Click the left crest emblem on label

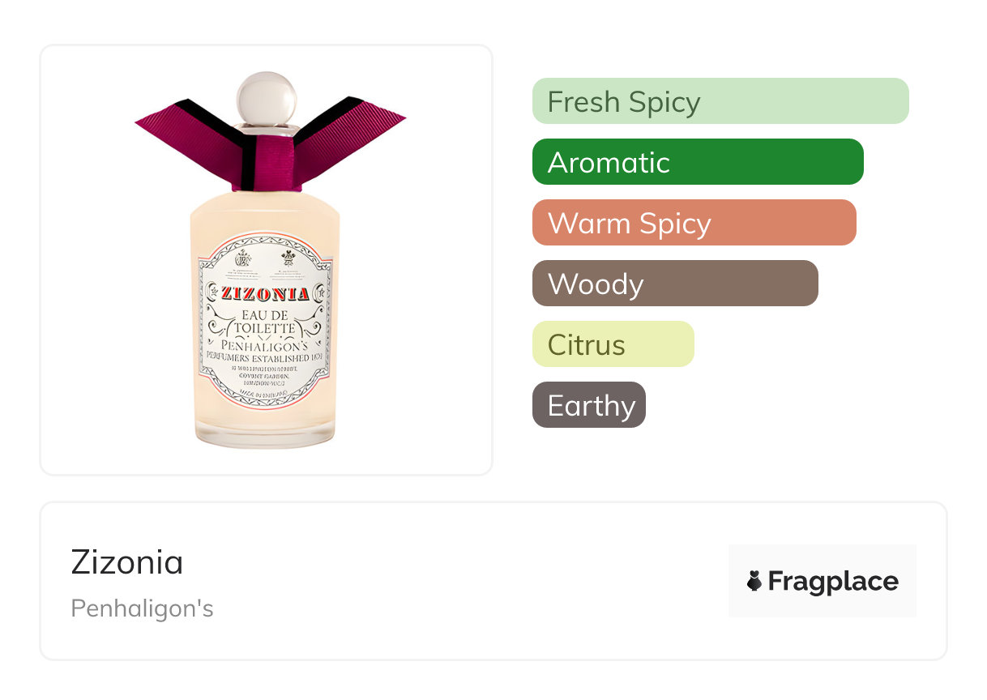click(x=241, y=258)
